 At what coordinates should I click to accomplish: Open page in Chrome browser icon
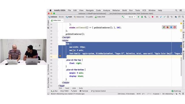(164, 27)
